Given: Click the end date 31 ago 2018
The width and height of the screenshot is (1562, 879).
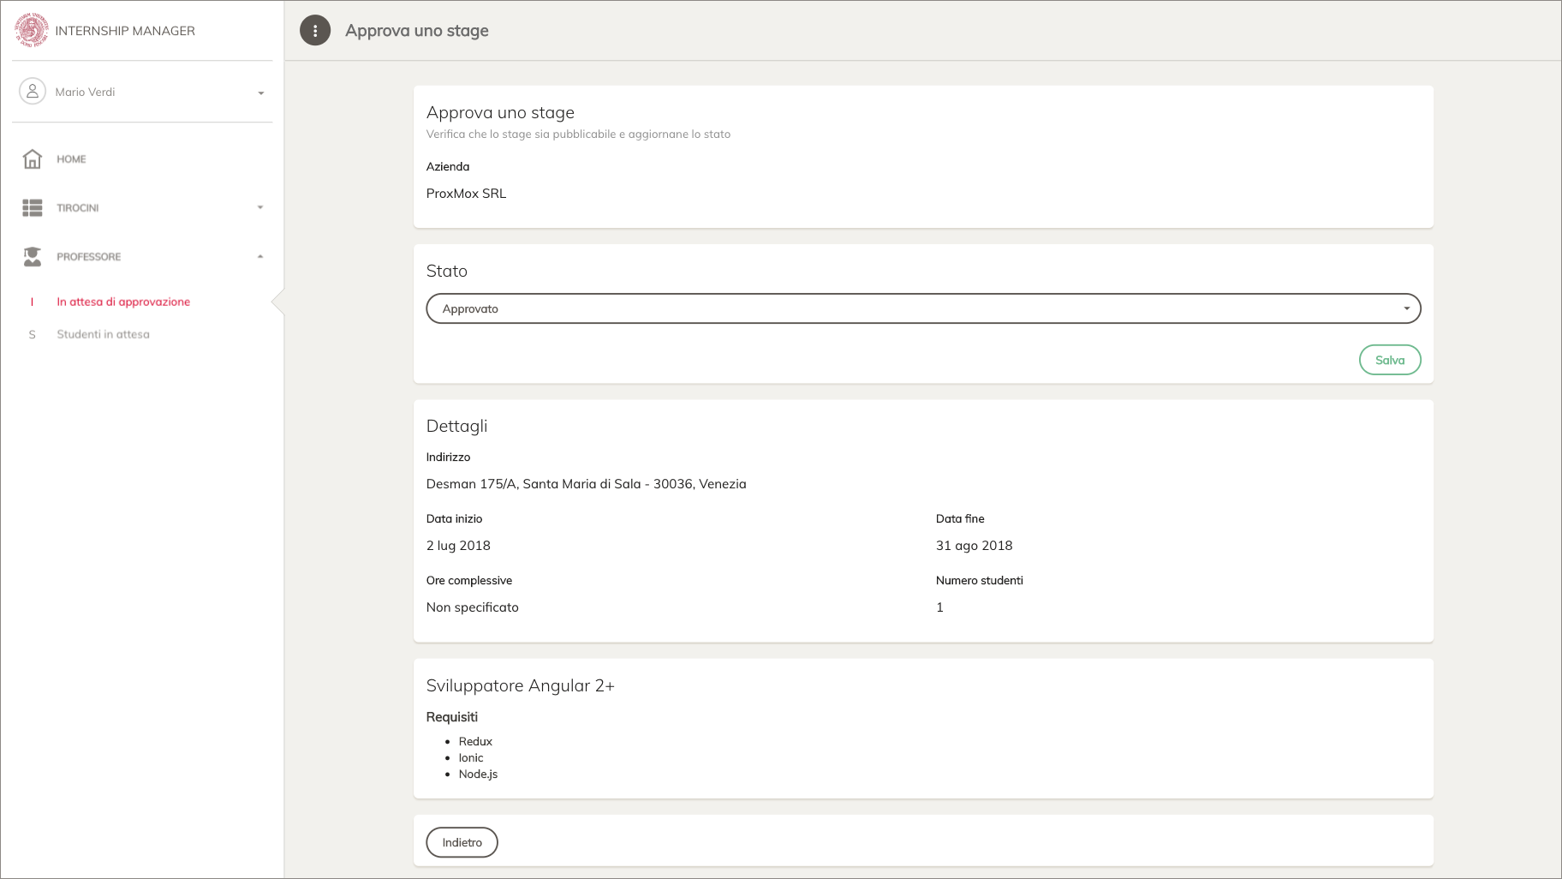Looking at the screenshot, I should pos(975,546).
